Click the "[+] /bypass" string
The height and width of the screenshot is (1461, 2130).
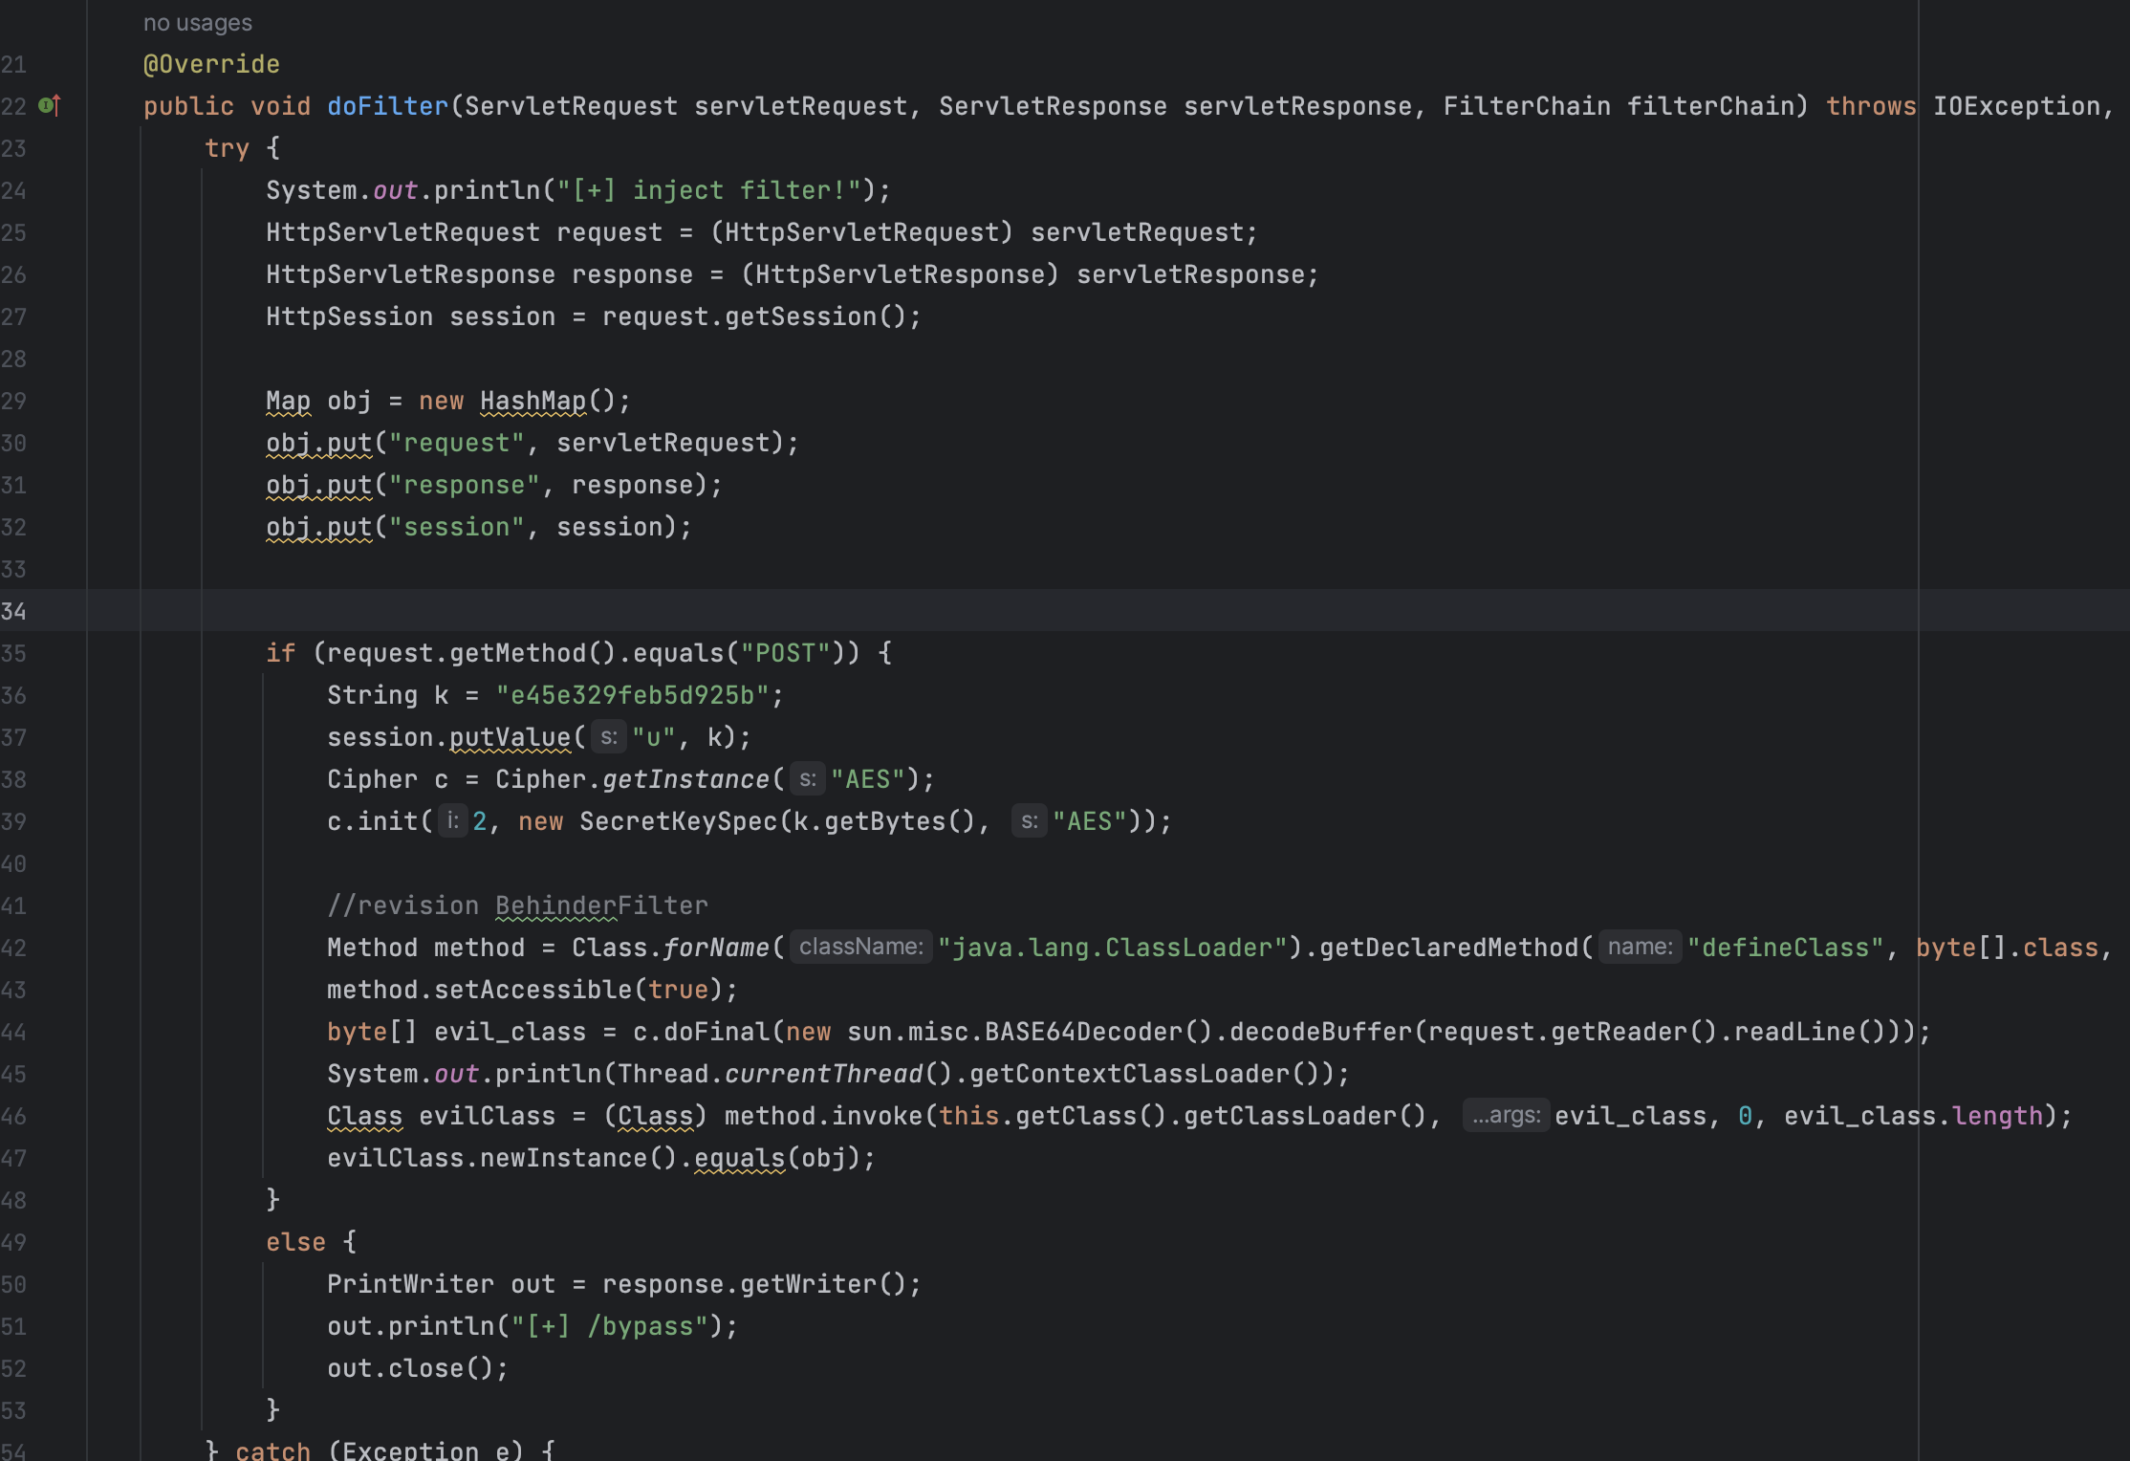pyautogui.click(x=609, y=1326)
